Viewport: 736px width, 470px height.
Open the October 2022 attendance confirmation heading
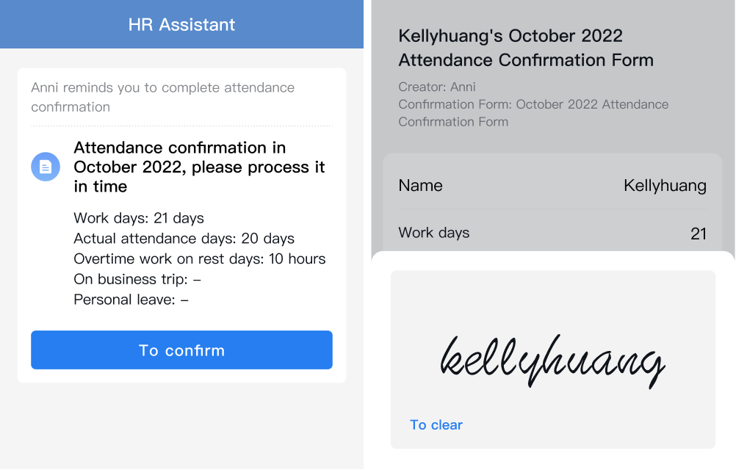click(x=199, y=167)
